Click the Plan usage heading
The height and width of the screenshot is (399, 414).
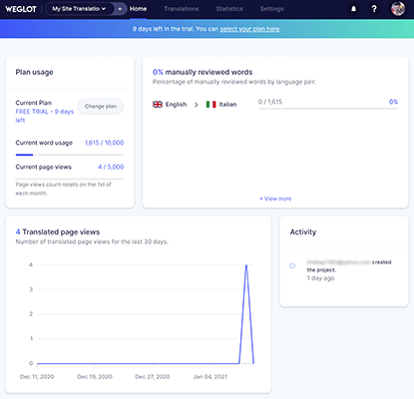(x=34, y=72)
